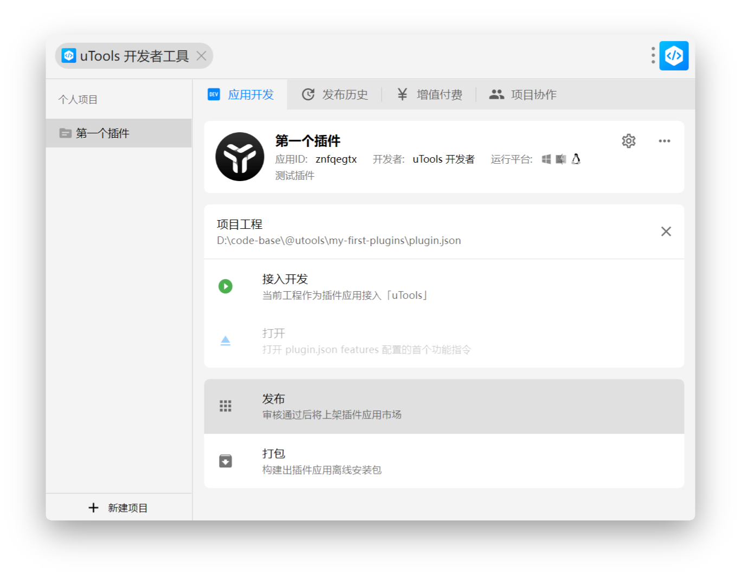Click the blue 打开 upload icon
Screen dimensions: 741x579
pyautogui.click(x=225, y=340)
